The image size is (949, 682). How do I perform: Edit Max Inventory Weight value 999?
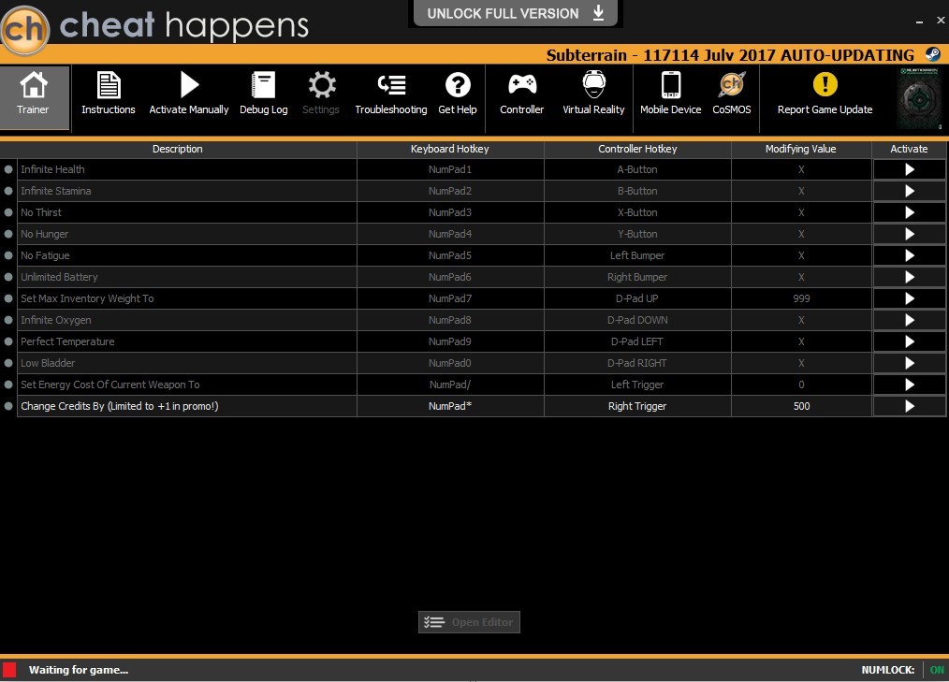(800, 298)
